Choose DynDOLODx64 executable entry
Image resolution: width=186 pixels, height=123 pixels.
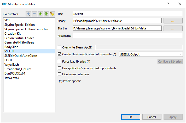(14, 73)
